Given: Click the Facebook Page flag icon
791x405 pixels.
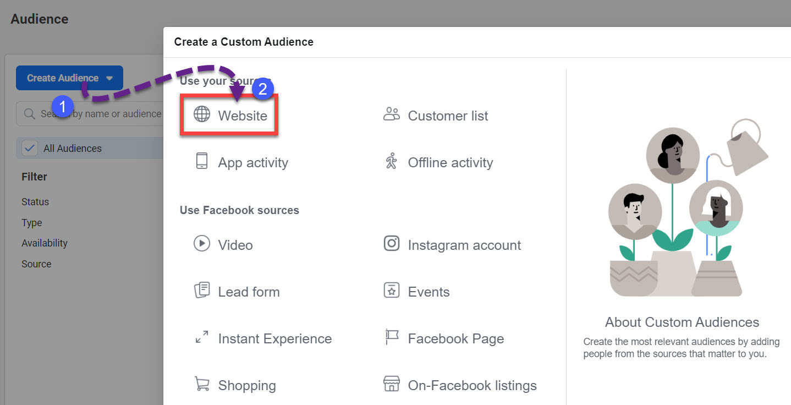Looking at the screenshot, I should [391, 337].
